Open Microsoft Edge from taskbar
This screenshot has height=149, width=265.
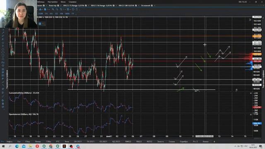click(17, 146)
